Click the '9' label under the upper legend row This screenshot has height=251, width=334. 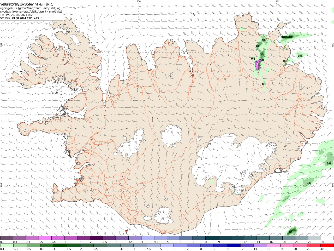tap(219, 242)
